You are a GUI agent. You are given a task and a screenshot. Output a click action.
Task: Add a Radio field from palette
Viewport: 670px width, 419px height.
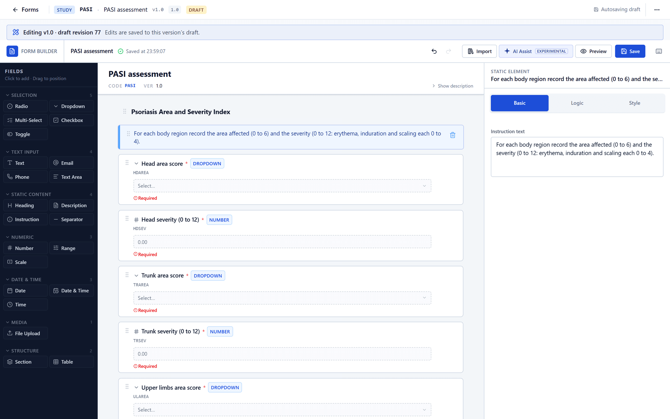[25, 106]
